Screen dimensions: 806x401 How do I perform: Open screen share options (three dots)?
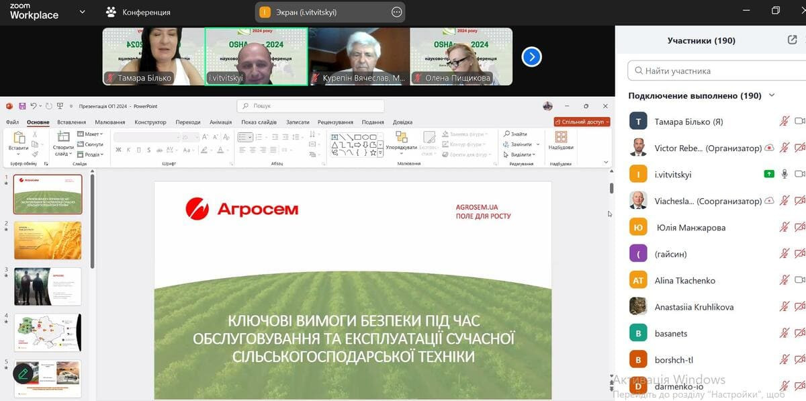[396, 12]
